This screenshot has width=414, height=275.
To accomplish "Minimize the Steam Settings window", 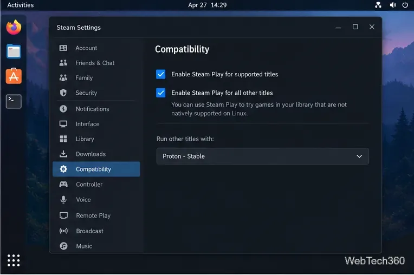I will pos(338,27).
